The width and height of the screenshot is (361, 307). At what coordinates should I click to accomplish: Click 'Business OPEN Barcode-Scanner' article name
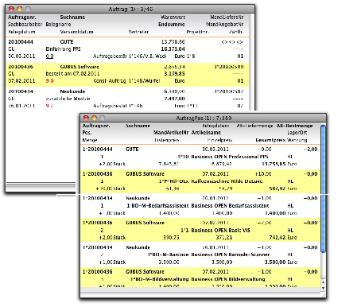(231, 255)
